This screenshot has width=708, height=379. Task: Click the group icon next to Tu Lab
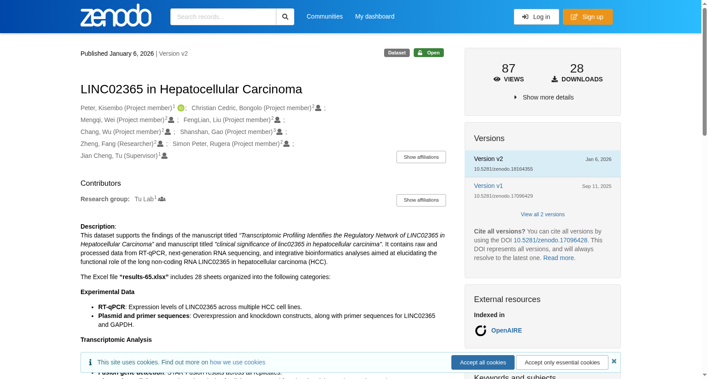tap(162, 199)
